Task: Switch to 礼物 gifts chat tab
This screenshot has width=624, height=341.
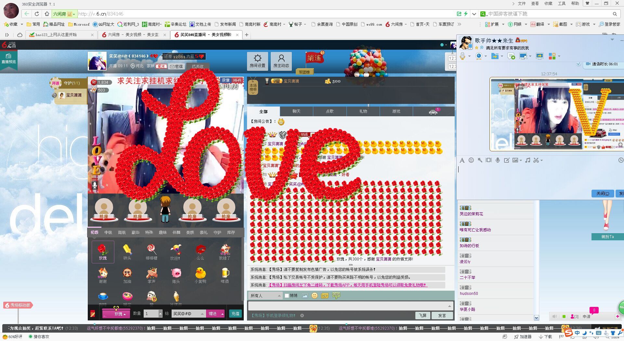Action: click(363, 111)
